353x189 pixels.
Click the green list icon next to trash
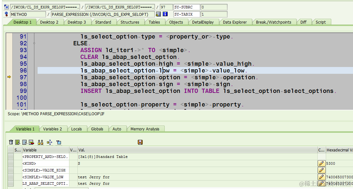click(x=18, y=142)
